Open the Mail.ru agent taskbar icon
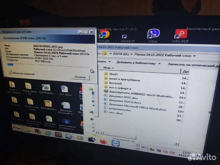Screen dimensions: 220x165 (58, 134)
